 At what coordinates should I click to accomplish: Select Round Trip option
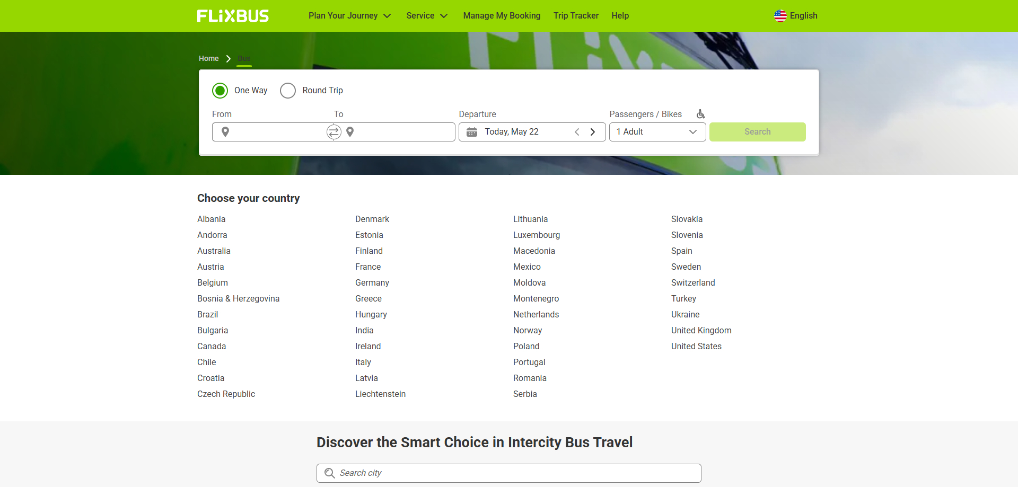[x=288, y=91]
